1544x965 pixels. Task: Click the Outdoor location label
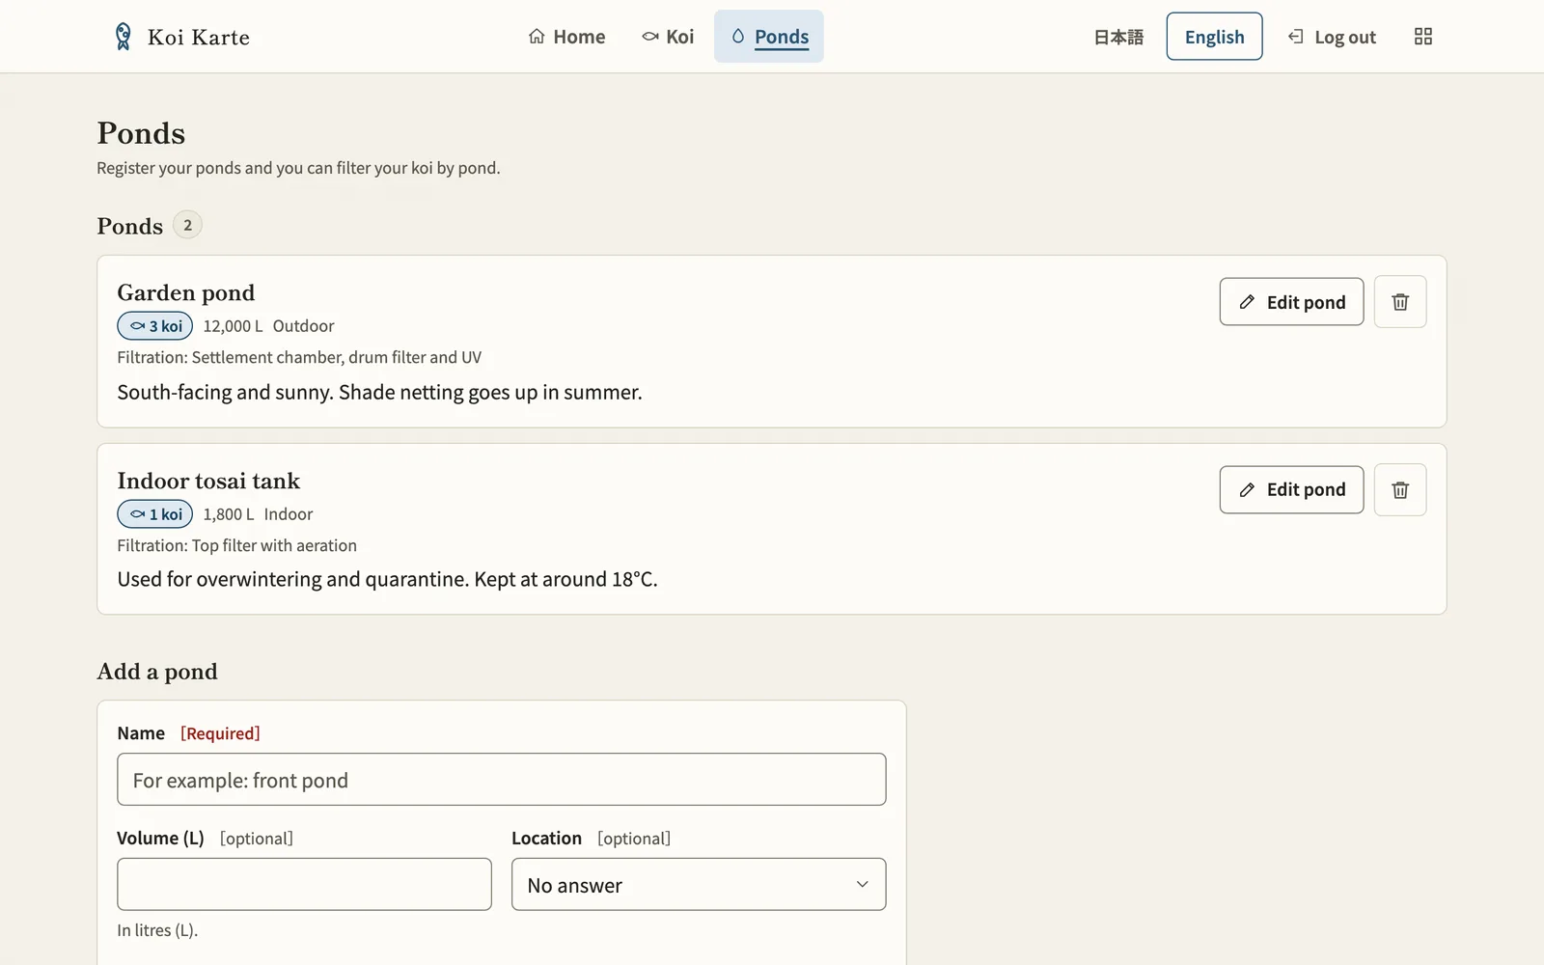point(303,326)
